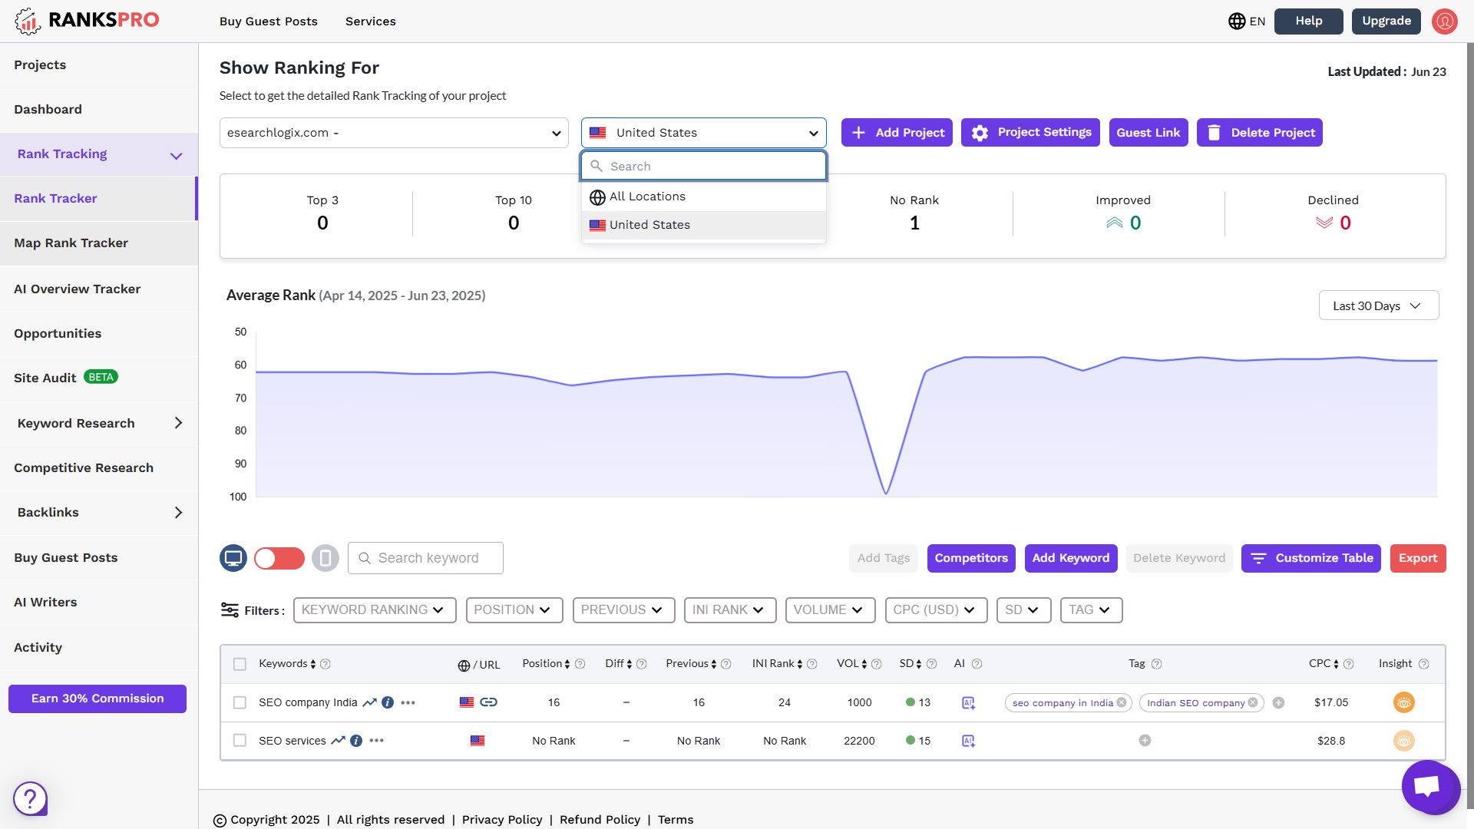Open Map Rank Tracker

[99, 243]
